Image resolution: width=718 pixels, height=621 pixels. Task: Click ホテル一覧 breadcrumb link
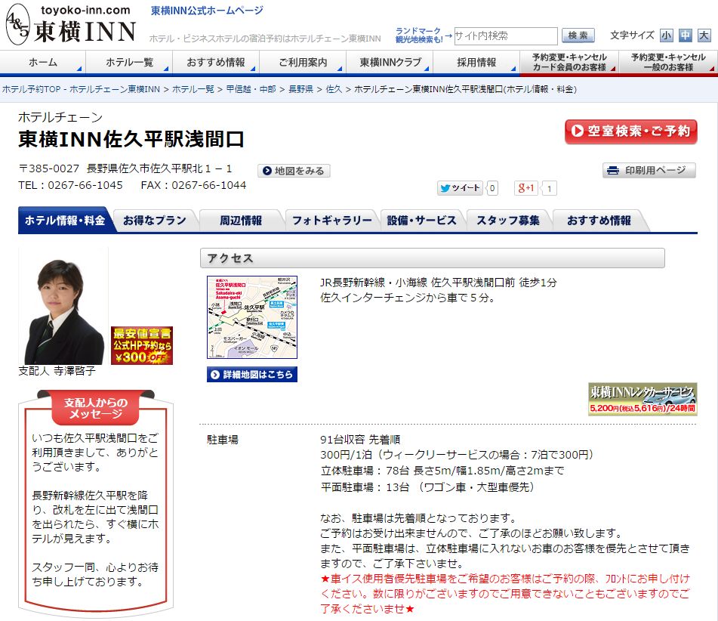click(193, 89)
